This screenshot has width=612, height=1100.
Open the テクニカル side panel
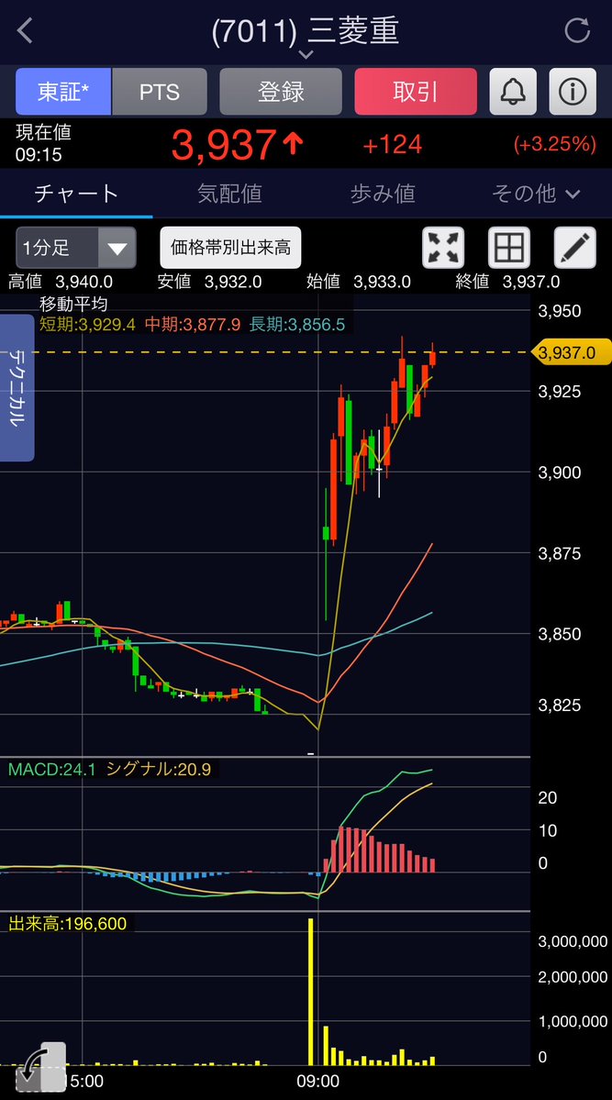tap(17, 388)
